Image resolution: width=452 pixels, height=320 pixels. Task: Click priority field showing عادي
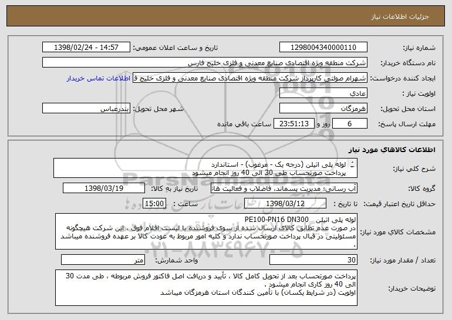coord(323,93)
